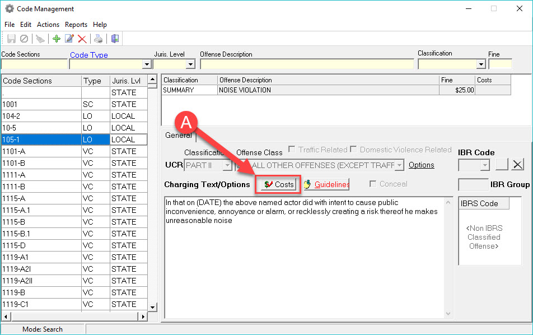
Task: Open the Actions menu
Action: (x=48, y=25)
